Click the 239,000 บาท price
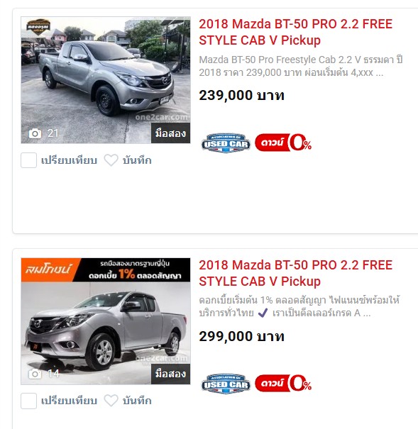This screenshot has height=429, width=418. [242, 96]
